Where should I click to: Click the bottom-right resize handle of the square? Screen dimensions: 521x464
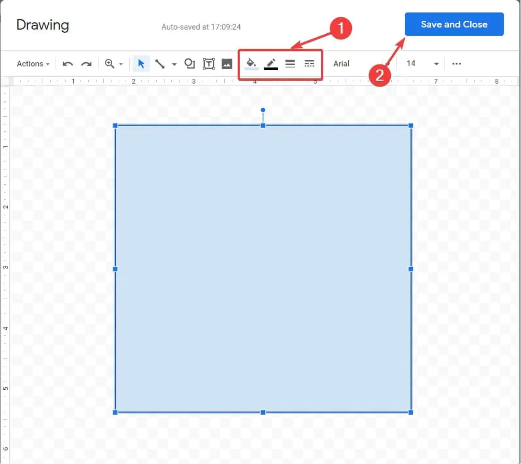click(x=410, y=412)
